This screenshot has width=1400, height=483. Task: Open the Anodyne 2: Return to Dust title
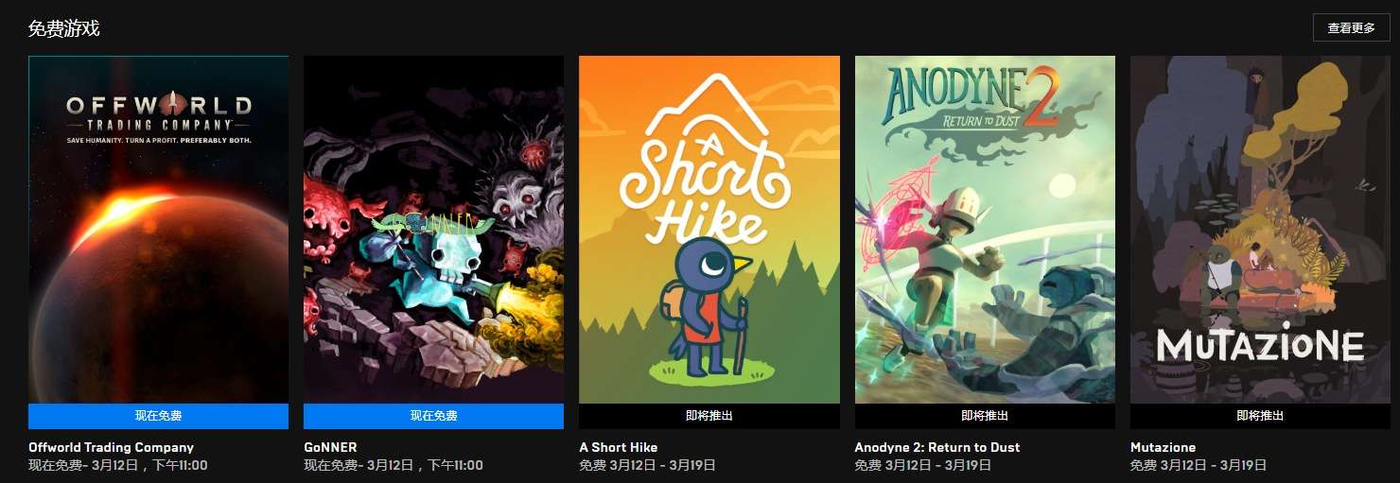pyautogui.click(x=937, y=447)
